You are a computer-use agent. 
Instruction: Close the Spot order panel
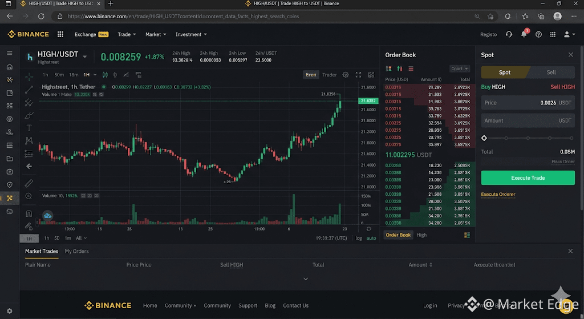pyautogui.click(x=570, y=55)
